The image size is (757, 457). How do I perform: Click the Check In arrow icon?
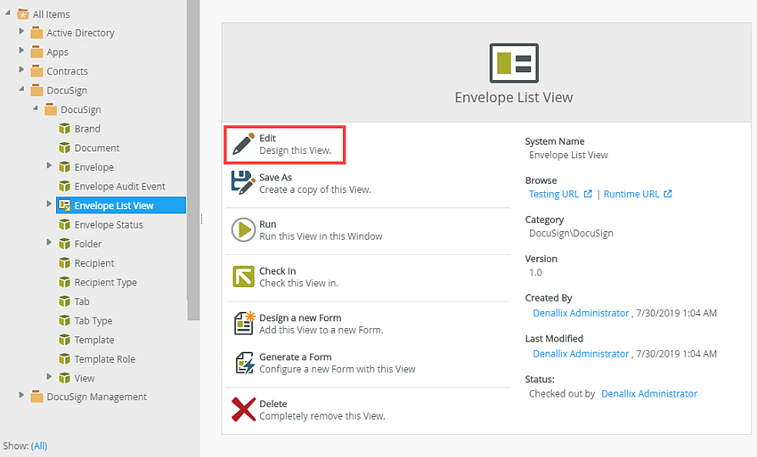click(x=243, y=277)
